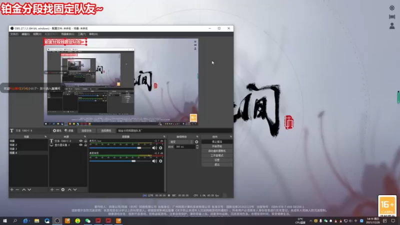Pop out the Sources dock panel

[85, 136]
